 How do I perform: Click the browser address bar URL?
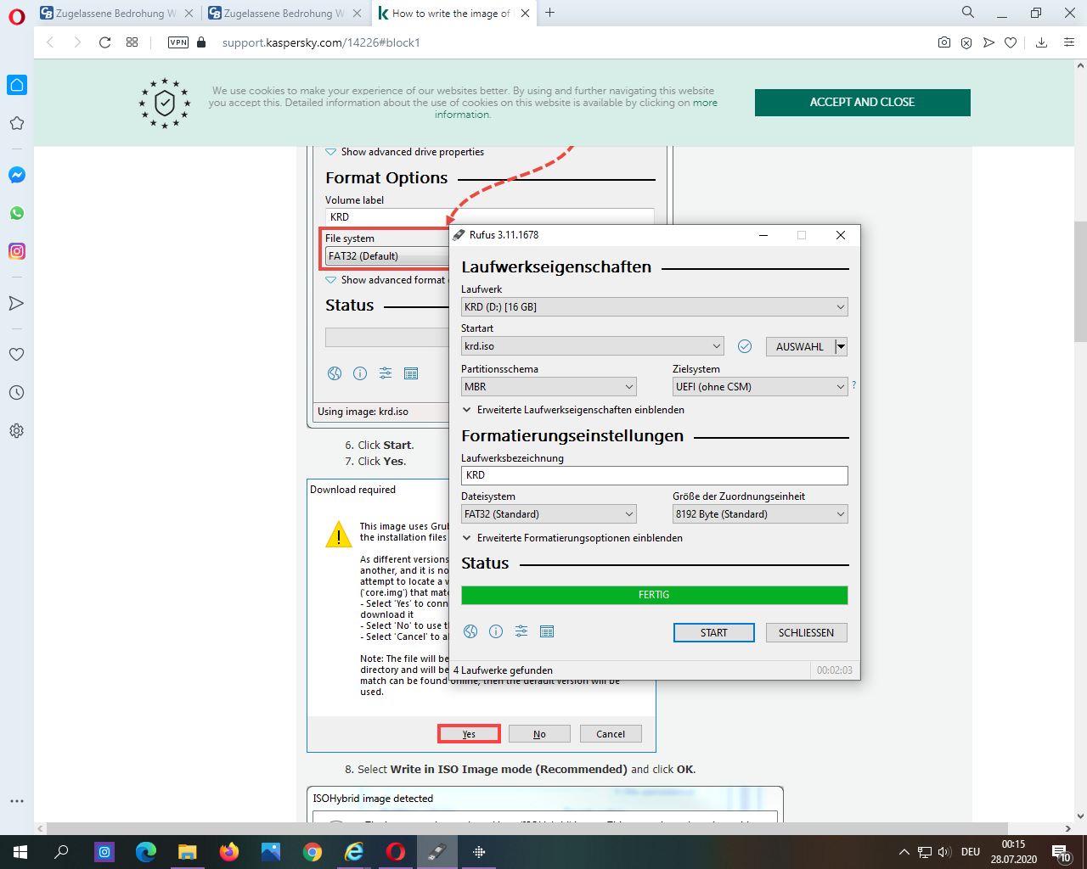click(x=321, y=42)
